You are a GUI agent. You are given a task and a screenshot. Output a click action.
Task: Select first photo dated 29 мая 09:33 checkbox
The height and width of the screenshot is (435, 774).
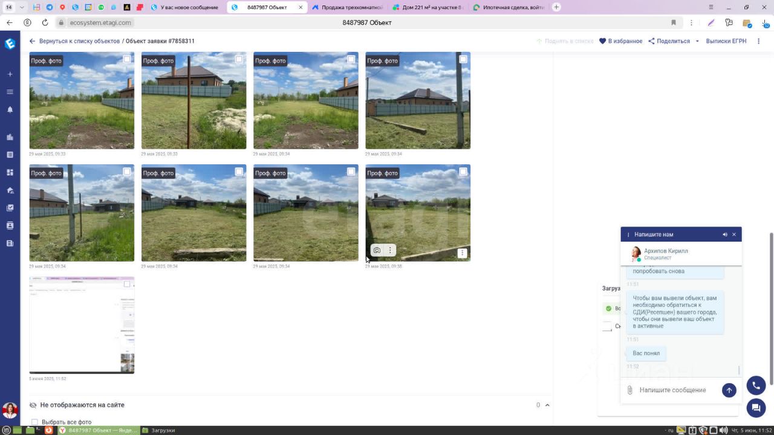coord(127,59)
